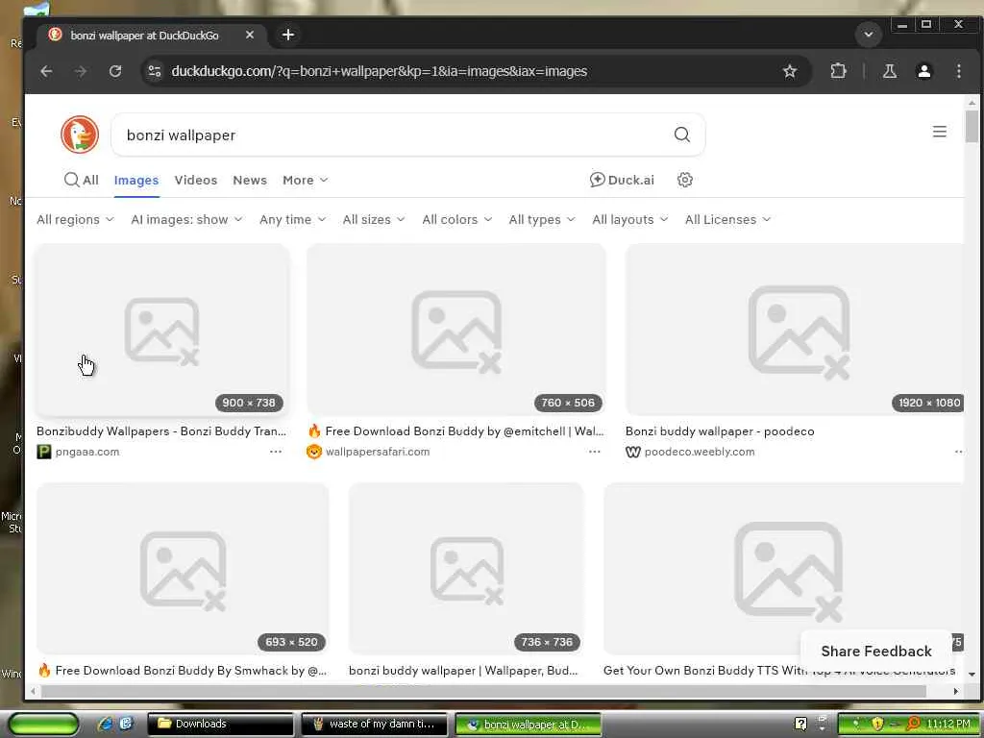Open more options for pngaaa.com result
Viewport: 984px width, 738px height.
276,452
